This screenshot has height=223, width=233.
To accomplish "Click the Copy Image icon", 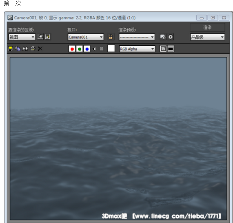I will pos(18,49).
